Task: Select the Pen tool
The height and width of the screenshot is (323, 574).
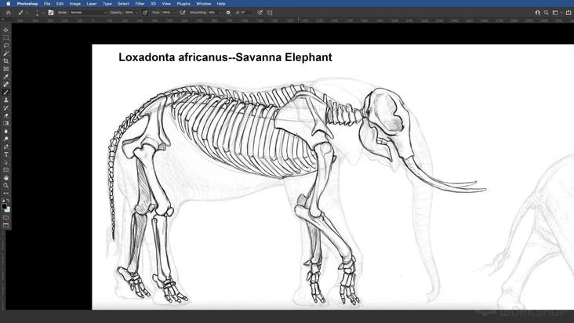Action: coord(5,147)
